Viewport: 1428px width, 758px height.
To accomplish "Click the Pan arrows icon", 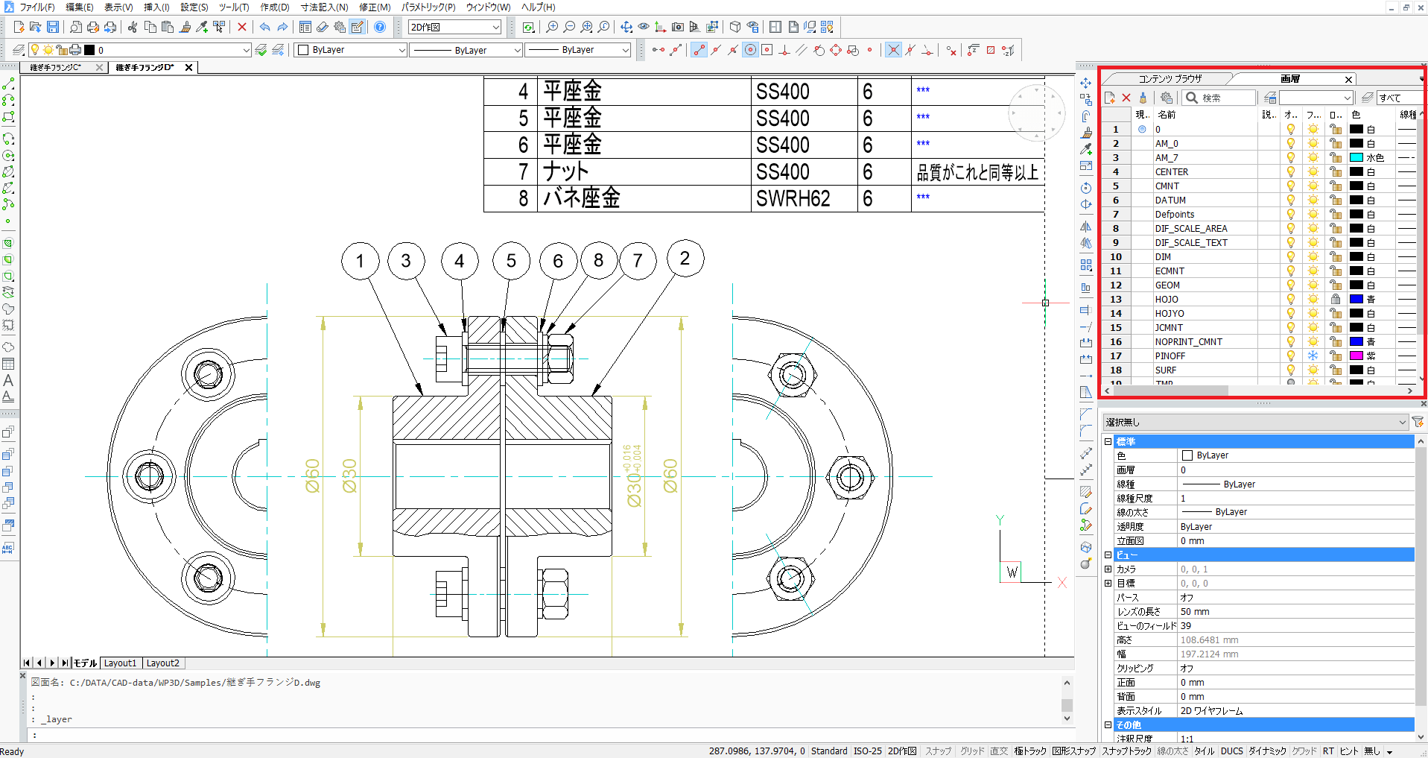I will (626, 27).
